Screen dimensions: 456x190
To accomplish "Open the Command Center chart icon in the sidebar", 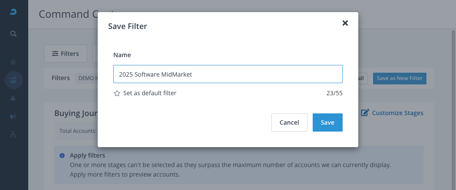I will (13, 80).
